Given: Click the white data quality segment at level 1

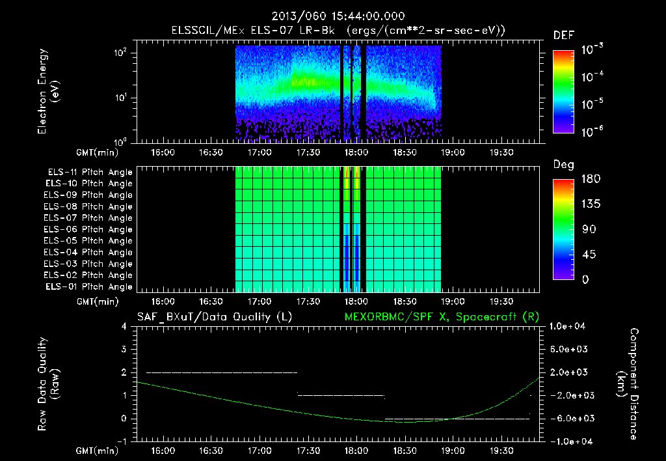Looking at the screenshot, I should (x=341, y=395).
